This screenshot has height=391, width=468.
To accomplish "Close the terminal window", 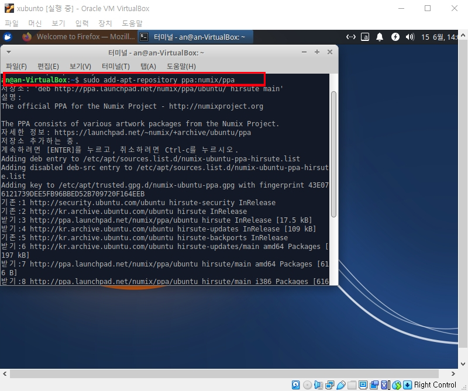I will tap(330, 52).
